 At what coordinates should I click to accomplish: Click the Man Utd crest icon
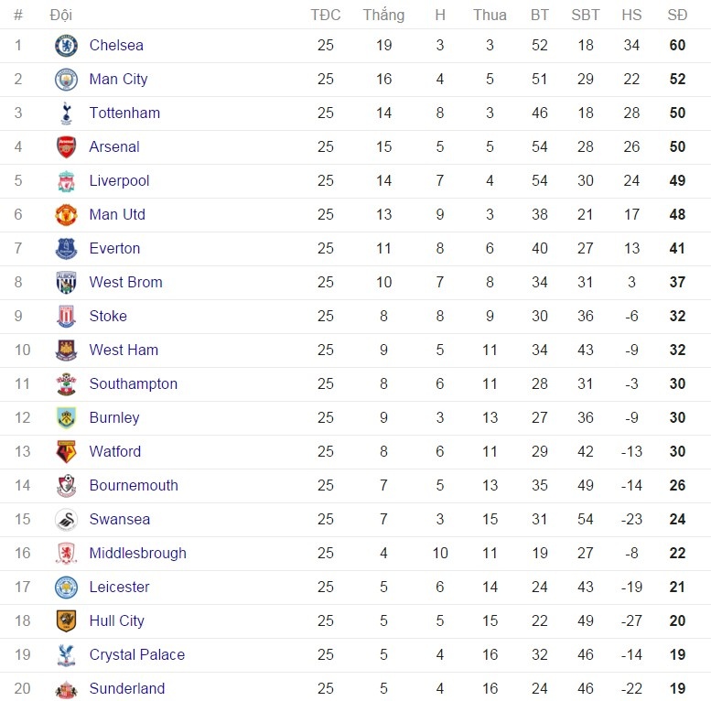(66, 215)
